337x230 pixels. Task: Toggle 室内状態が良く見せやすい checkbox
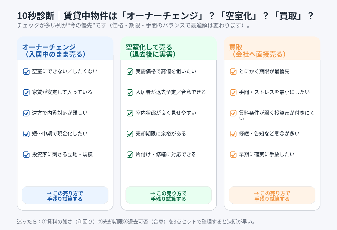pyautogui.click(x=130, y=113)
